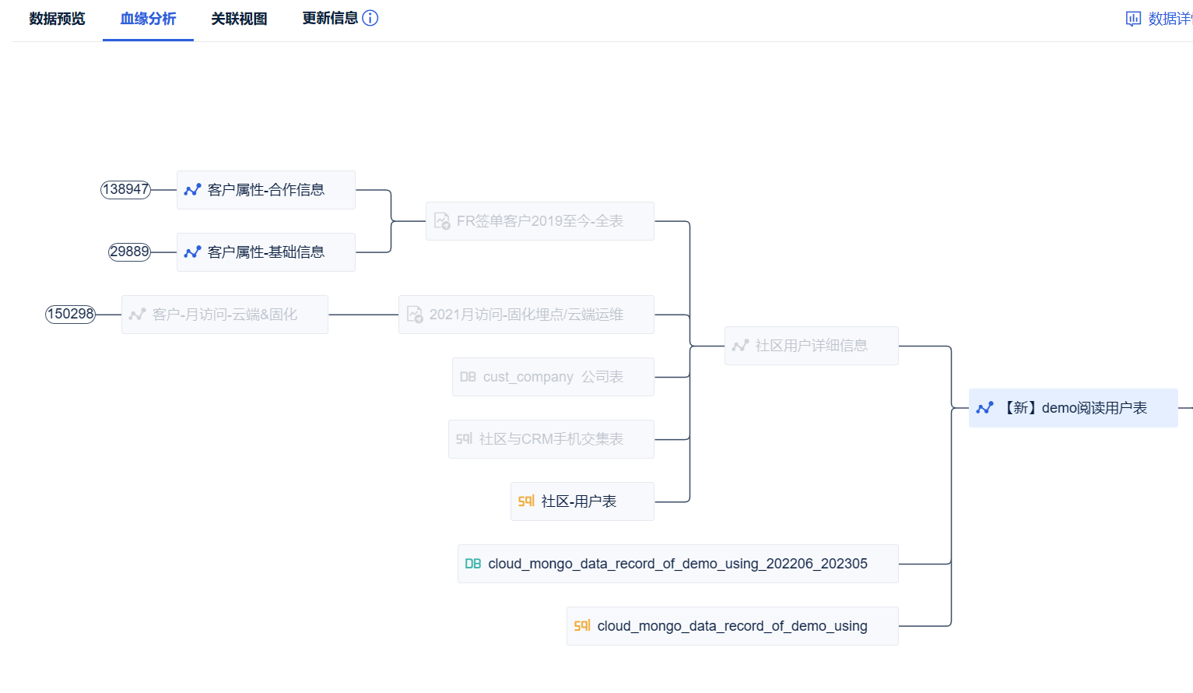Open the 关联视图 tab
Viewport: 1193px width, 693px height.
click(x=239, y=19)
